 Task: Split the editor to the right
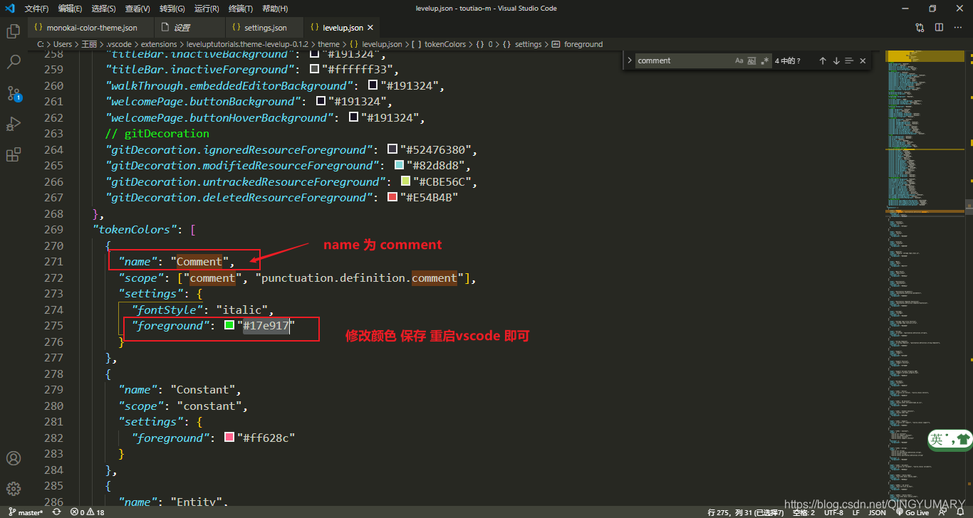[939, 28]
